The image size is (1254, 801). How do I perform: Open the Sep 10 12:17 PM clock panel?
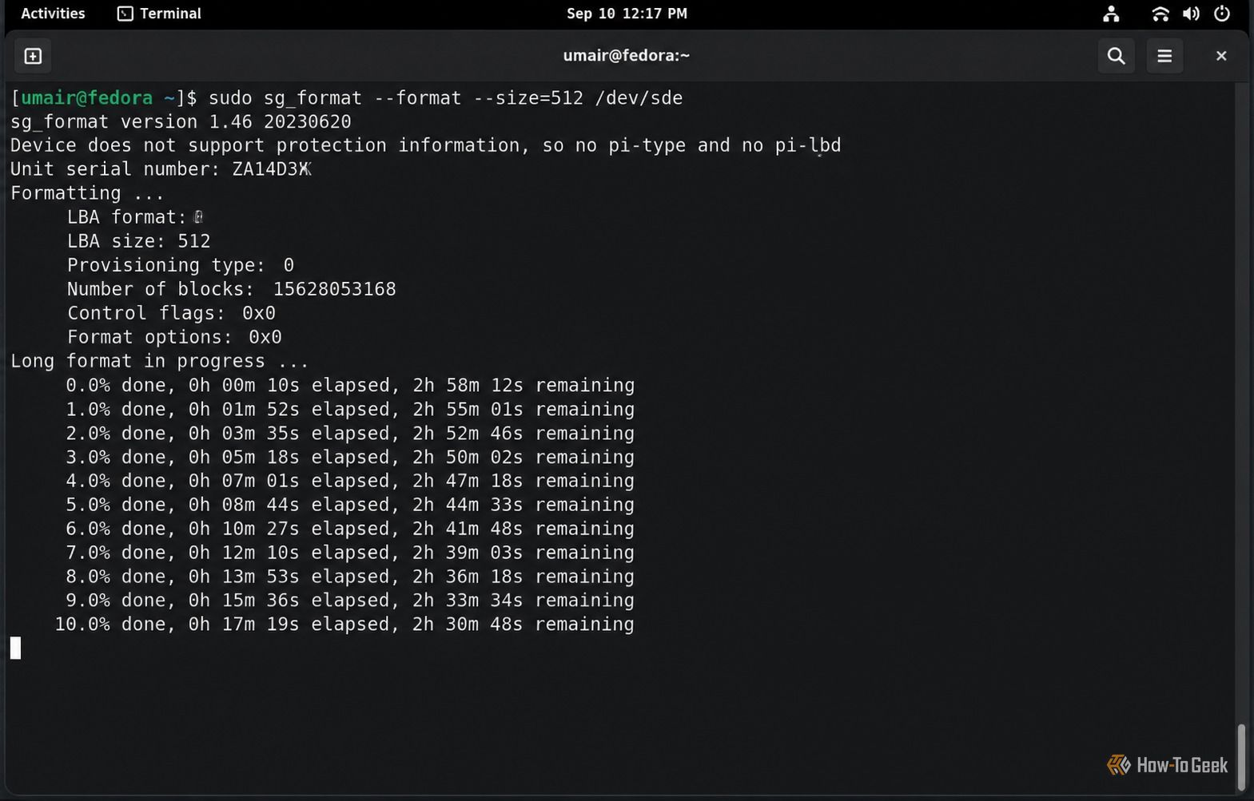[x=627, y=14]
